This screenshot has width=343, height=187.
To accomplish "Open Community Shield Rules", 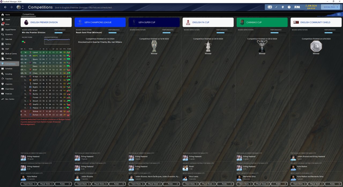I will click(x=333, y=184).
